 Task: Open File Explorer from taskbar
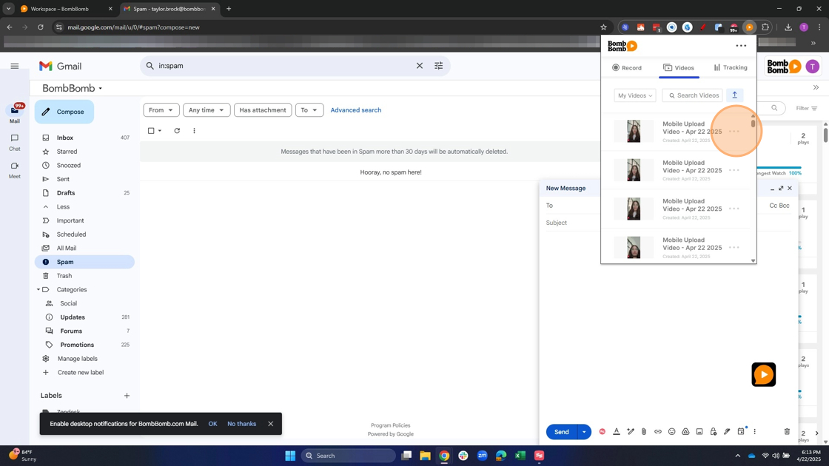click(x=425, y=456)
